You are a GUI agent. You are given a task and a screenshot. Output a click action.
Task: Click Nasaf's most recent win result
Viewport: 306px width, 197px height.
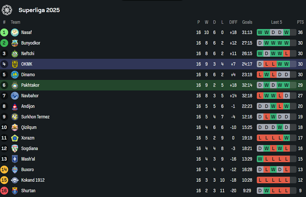286,33
